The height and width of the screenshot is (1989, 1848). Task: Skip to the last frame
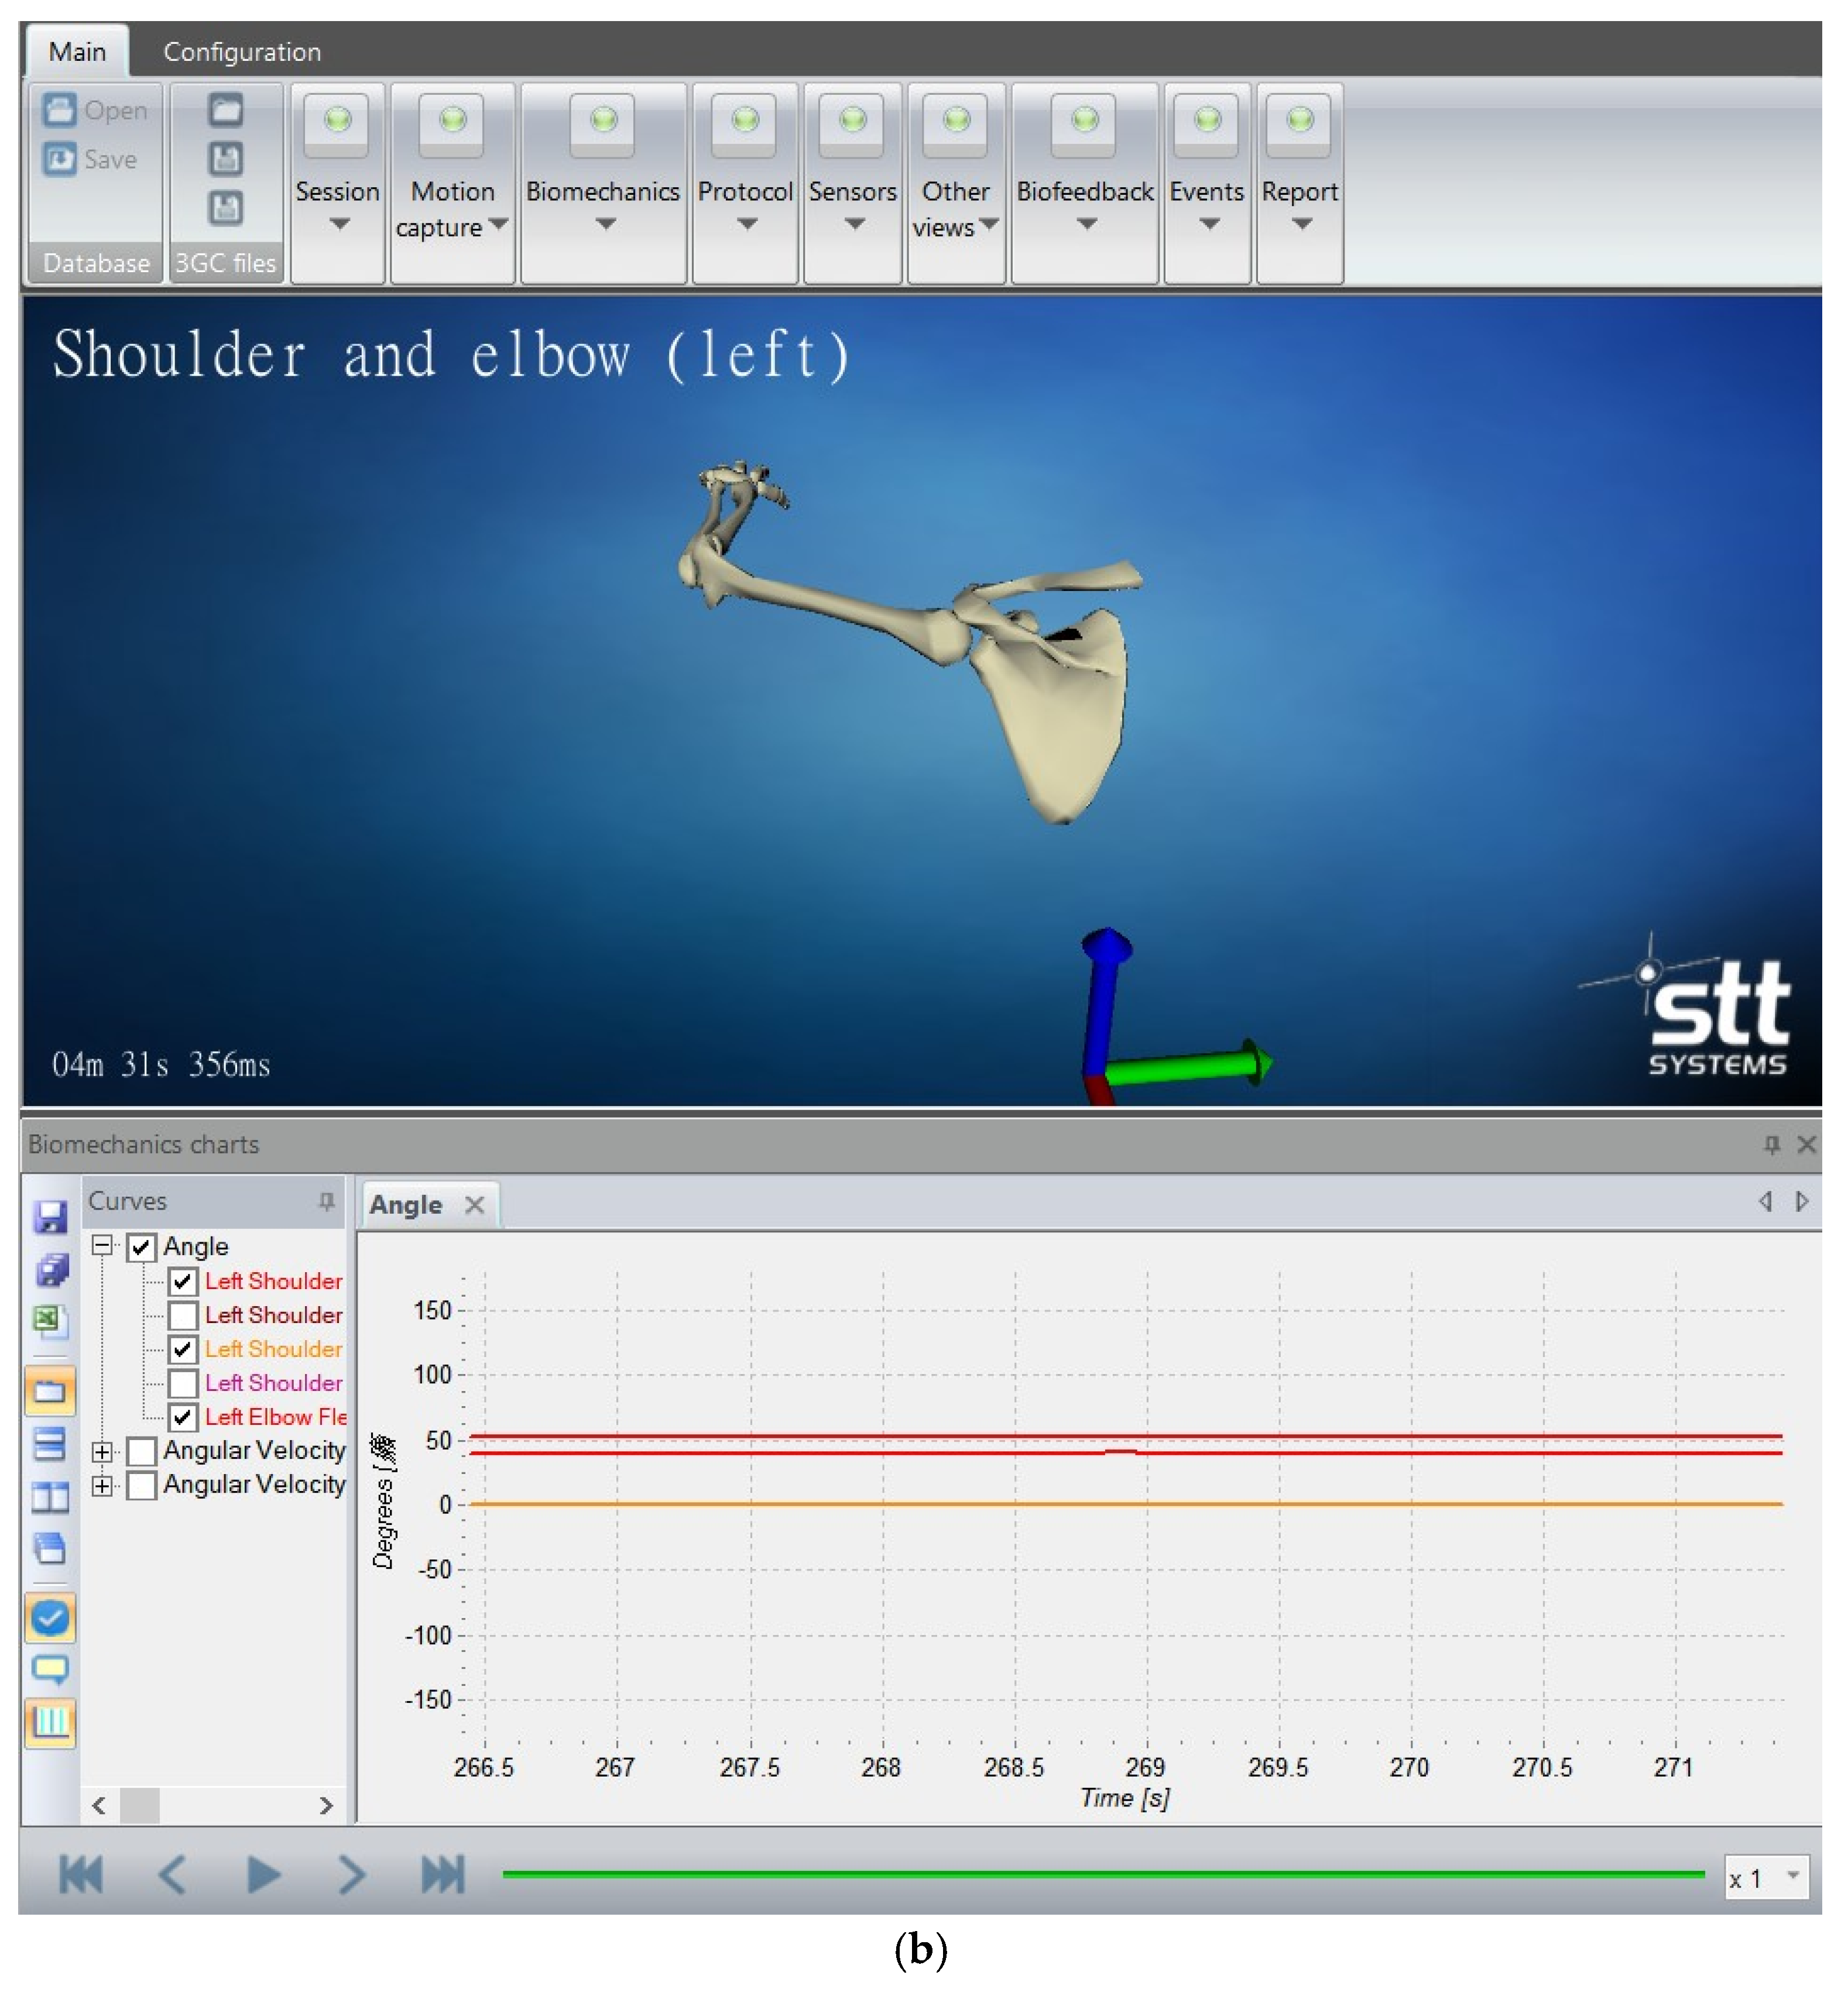443,1874
